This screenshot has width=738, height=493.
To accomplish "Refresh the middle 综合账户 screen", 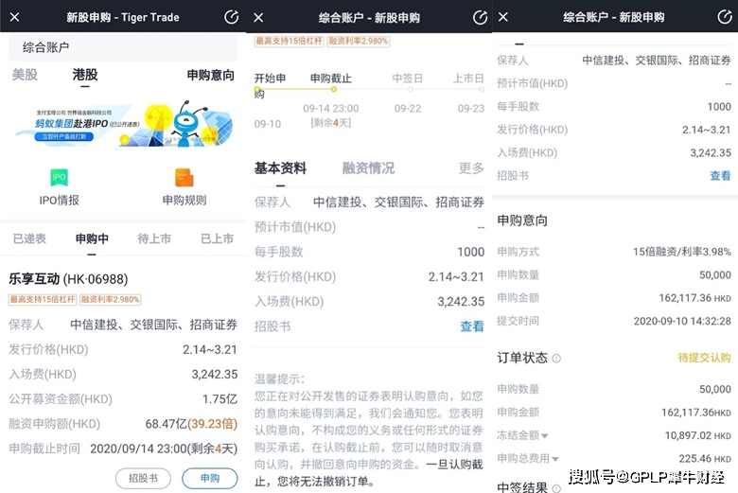I will pyautogui.click(x=480, y=17).
